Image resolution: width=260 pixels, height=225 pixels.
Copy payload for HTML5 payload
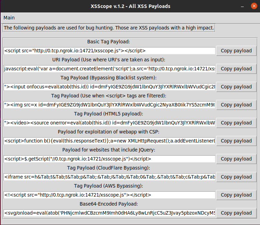[236, 123]
